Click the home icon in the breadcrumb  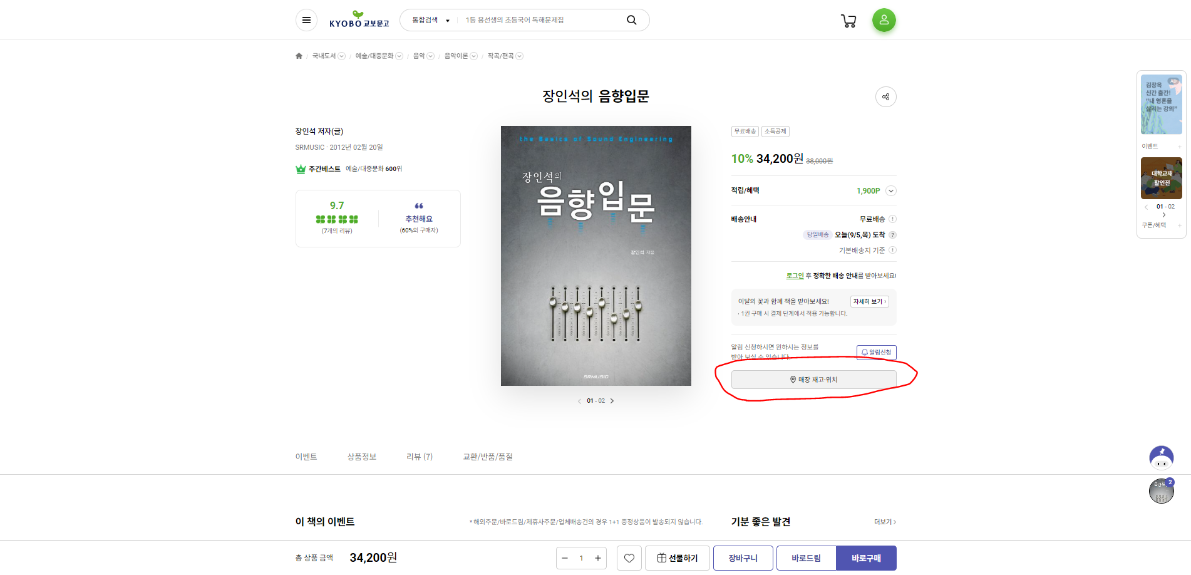(x=299, y=56)
